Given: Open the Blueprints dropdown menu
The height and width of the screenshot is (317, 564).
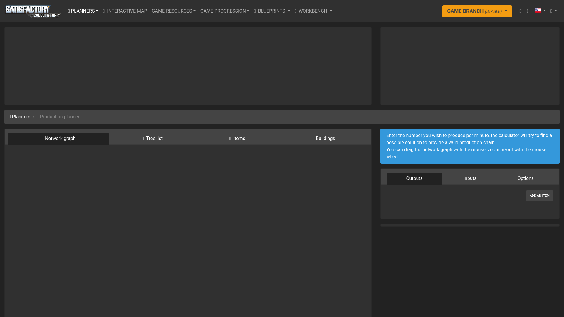Looking at the screenshot, I should click(x=272, y=11).
